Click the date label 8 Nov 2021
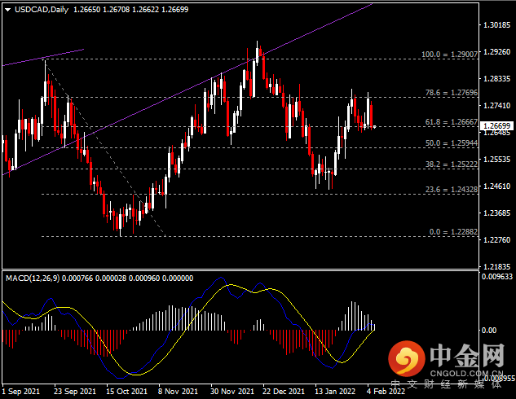Viewport: 516px width, 399px height. pos(178,392)
